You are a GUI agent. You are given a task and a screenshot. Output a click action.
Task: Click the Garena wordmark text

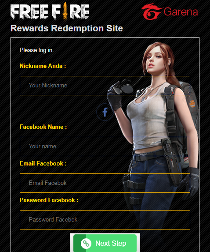pyautogui.click(x=181, y=12)
